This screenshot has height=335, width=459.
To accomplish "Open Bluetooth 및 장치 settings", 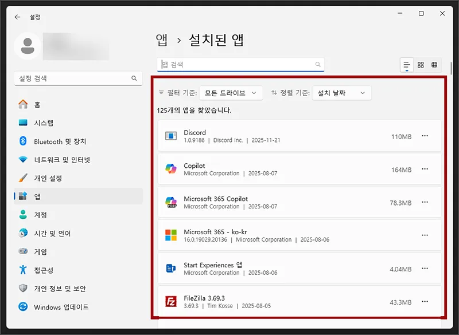I will click(x=78, y=141).
